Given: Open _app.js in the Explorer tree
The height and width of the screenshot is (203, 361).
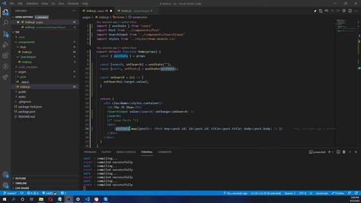Looking at the screenshot, I should pos(45,82).
